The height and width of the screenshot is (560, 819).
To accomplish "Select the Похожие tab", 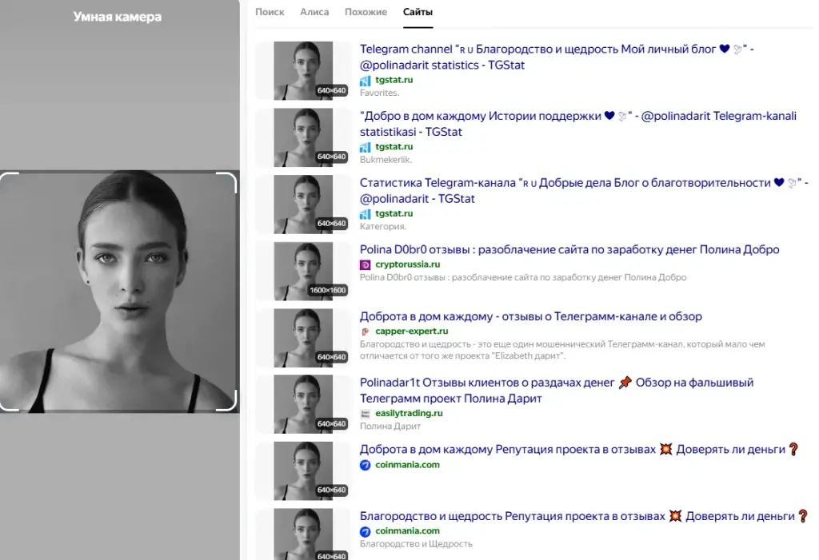I will point(366,12).
